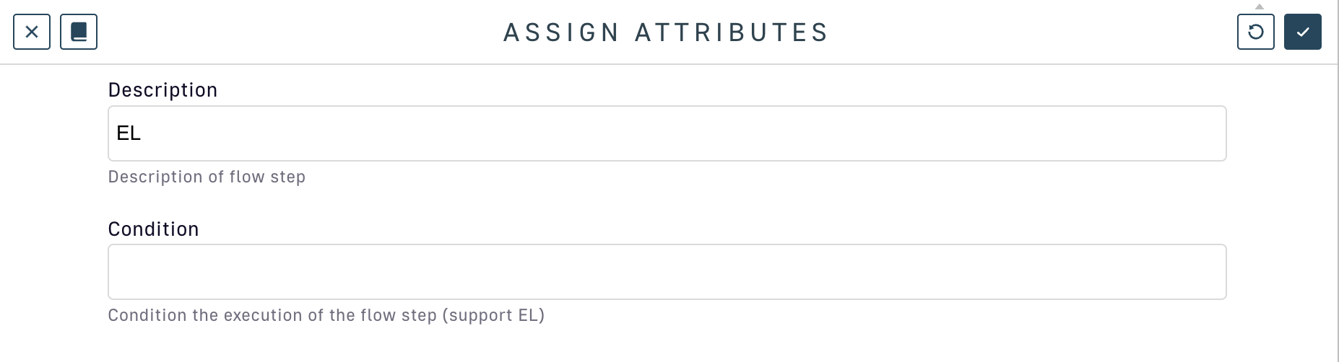The width and height of the screenshot is (1339, 362).
Task: Reset attributes with the circular arrow icon
Action: (x=1255, y=32)
